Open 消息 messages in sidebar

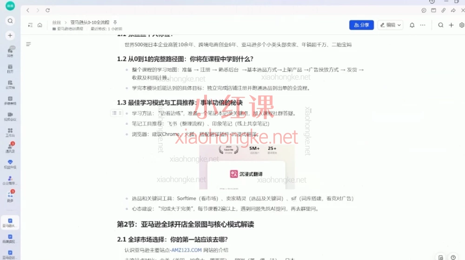click(x=10, y=52)
